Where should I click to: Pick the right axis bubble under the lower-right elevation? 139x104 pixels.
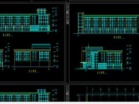tap(122, 70)
